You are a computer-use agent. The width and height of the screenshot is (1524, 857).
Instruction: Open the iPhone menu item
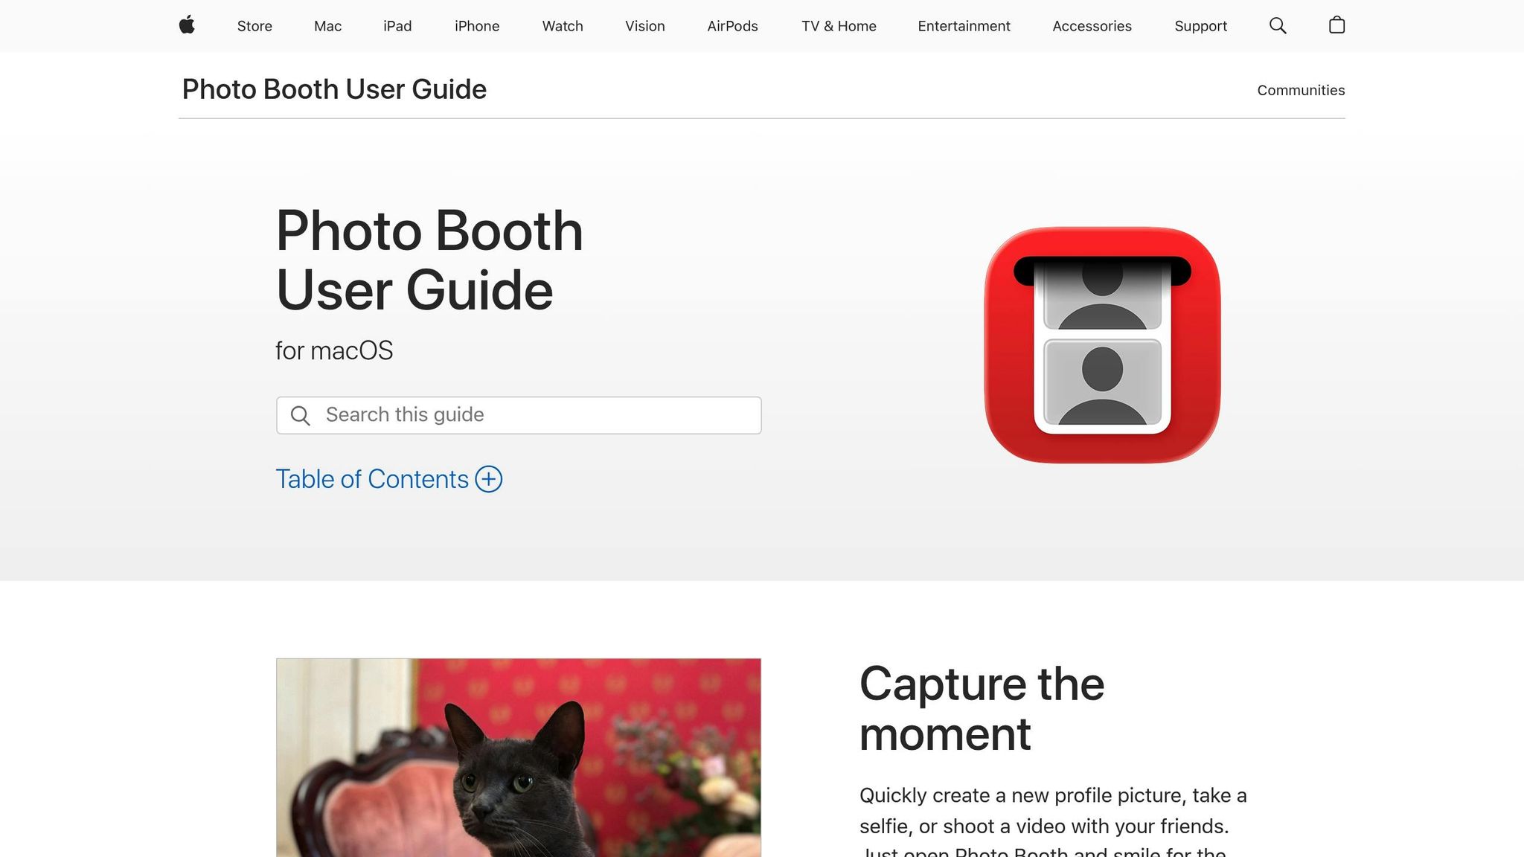[x=477, y=26]
